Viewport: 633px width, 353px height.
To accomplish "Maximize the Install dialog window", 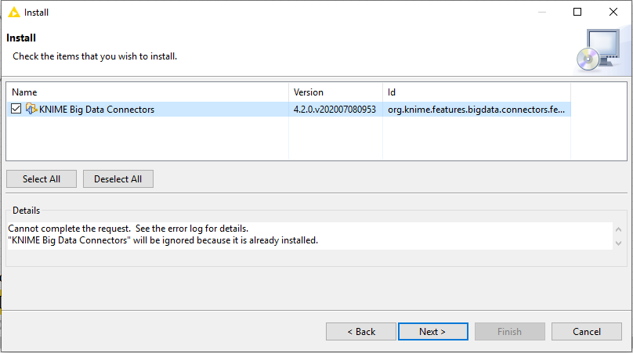I will click(577, 12).
